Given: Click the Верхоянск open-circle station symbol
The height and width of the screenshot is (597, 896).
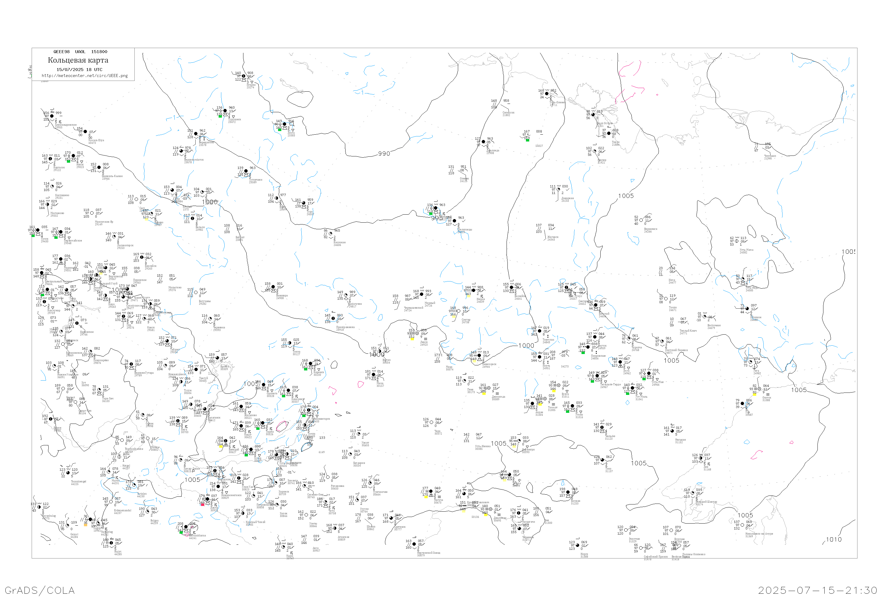Looking at the screenshot, I should click(x=641, y=220).
